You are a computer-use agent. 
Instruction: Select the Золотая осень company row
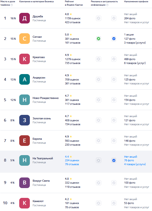point(76,120)
